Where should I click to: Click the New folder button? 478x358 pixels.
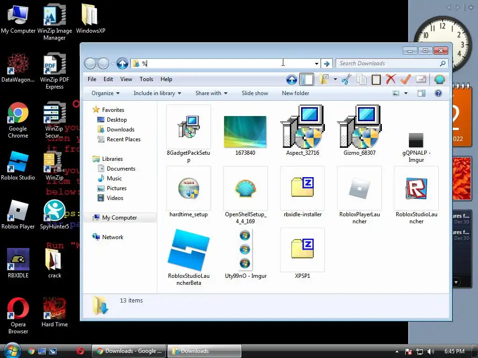[295, 93]
